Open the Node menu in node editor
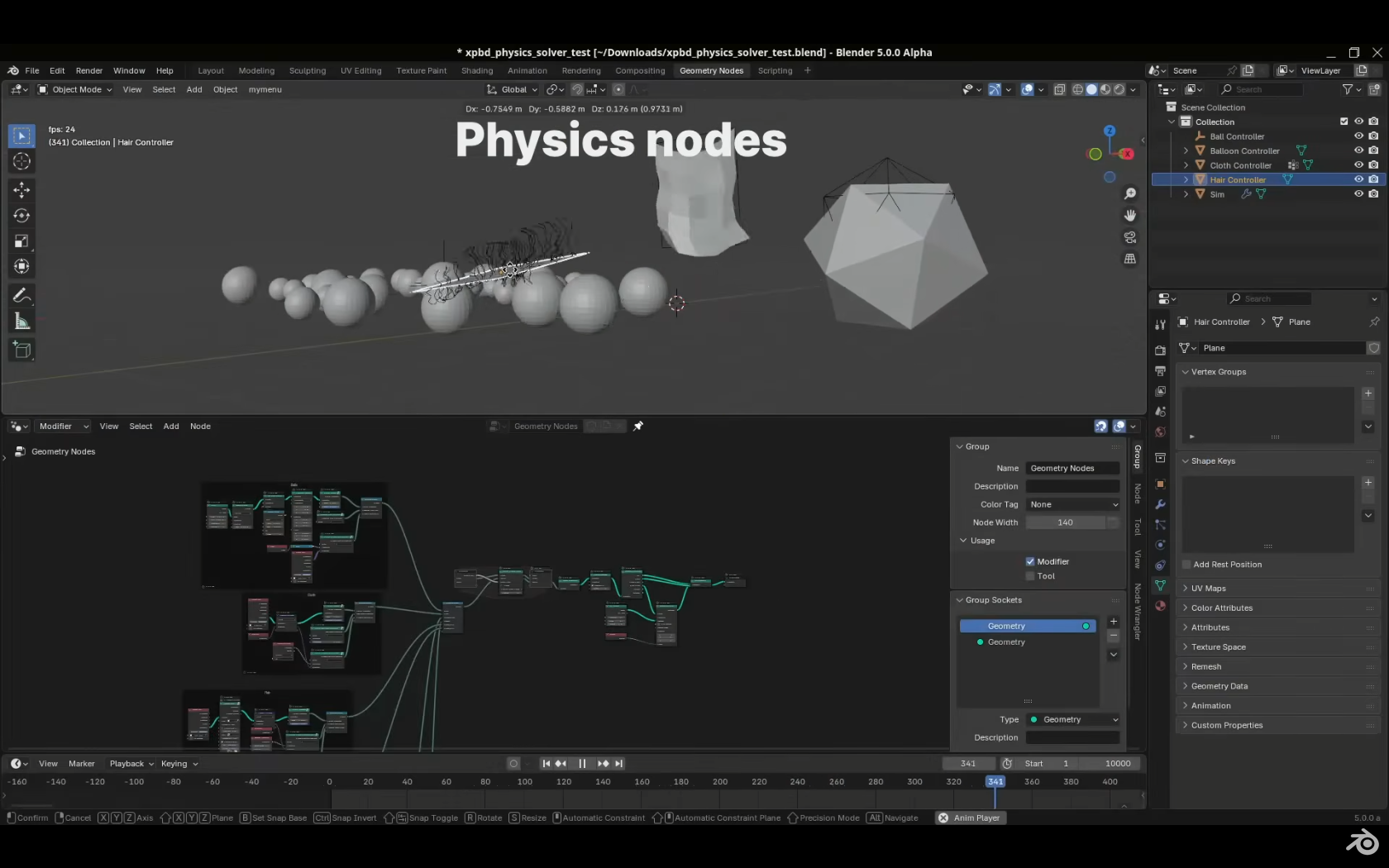The width and height of the screenshot is (1389, 868). (200, 426)
